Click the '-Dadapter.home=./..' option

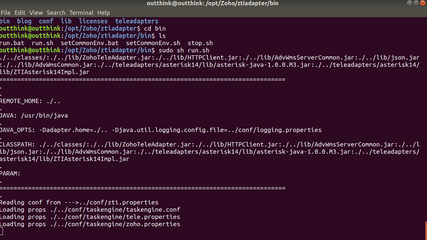74,130
